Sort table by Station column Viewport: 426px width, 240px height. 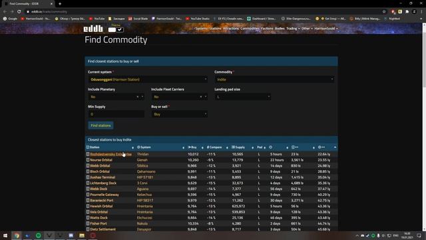(110, 147)
